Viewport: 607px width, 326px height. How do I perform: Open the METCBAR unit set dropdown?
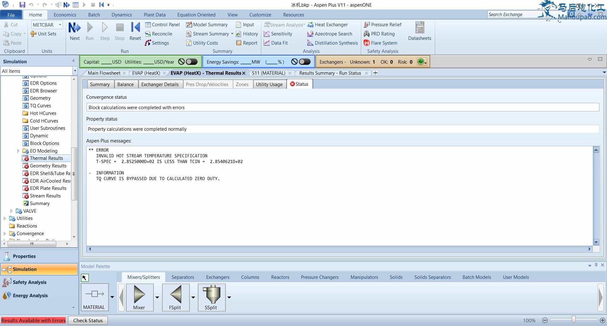[x=60, y=25]
